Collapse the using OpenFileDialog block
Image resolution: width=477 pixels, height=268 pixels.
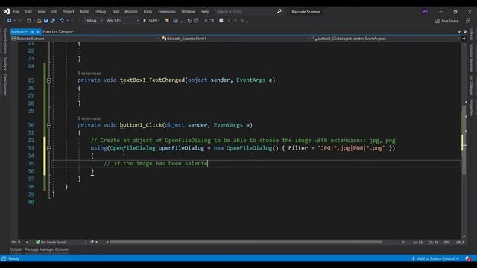pyautogui.click(x=49, y=148)
